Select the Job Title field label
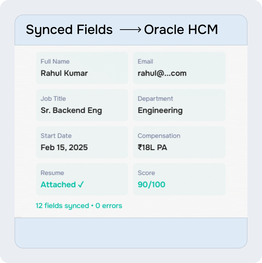This screenshot has height=263, width=262. [53, 99]
